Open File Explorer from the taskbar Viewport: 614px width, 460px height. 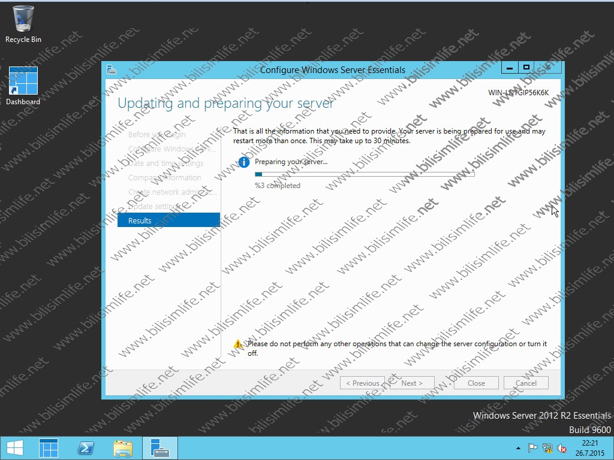point(122,448)
